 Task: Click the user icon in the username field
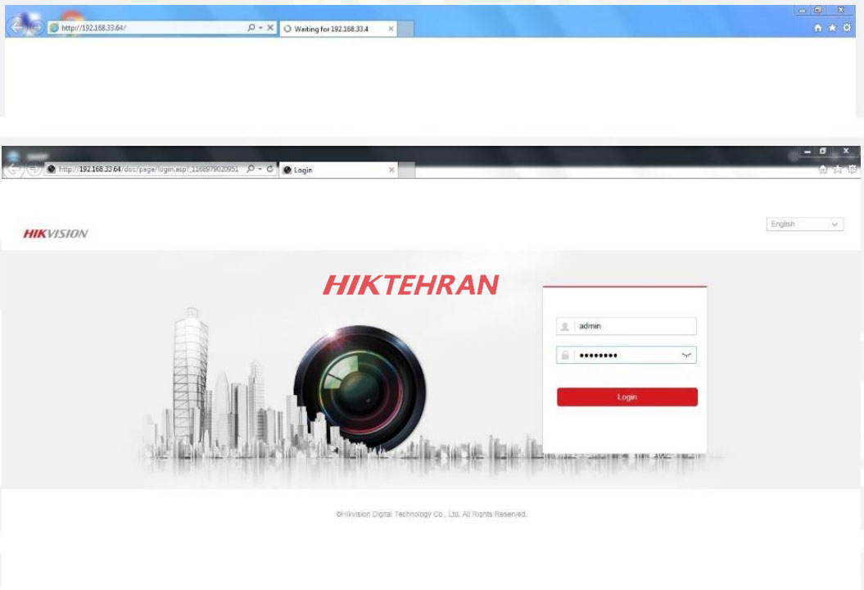pos(565,326)
